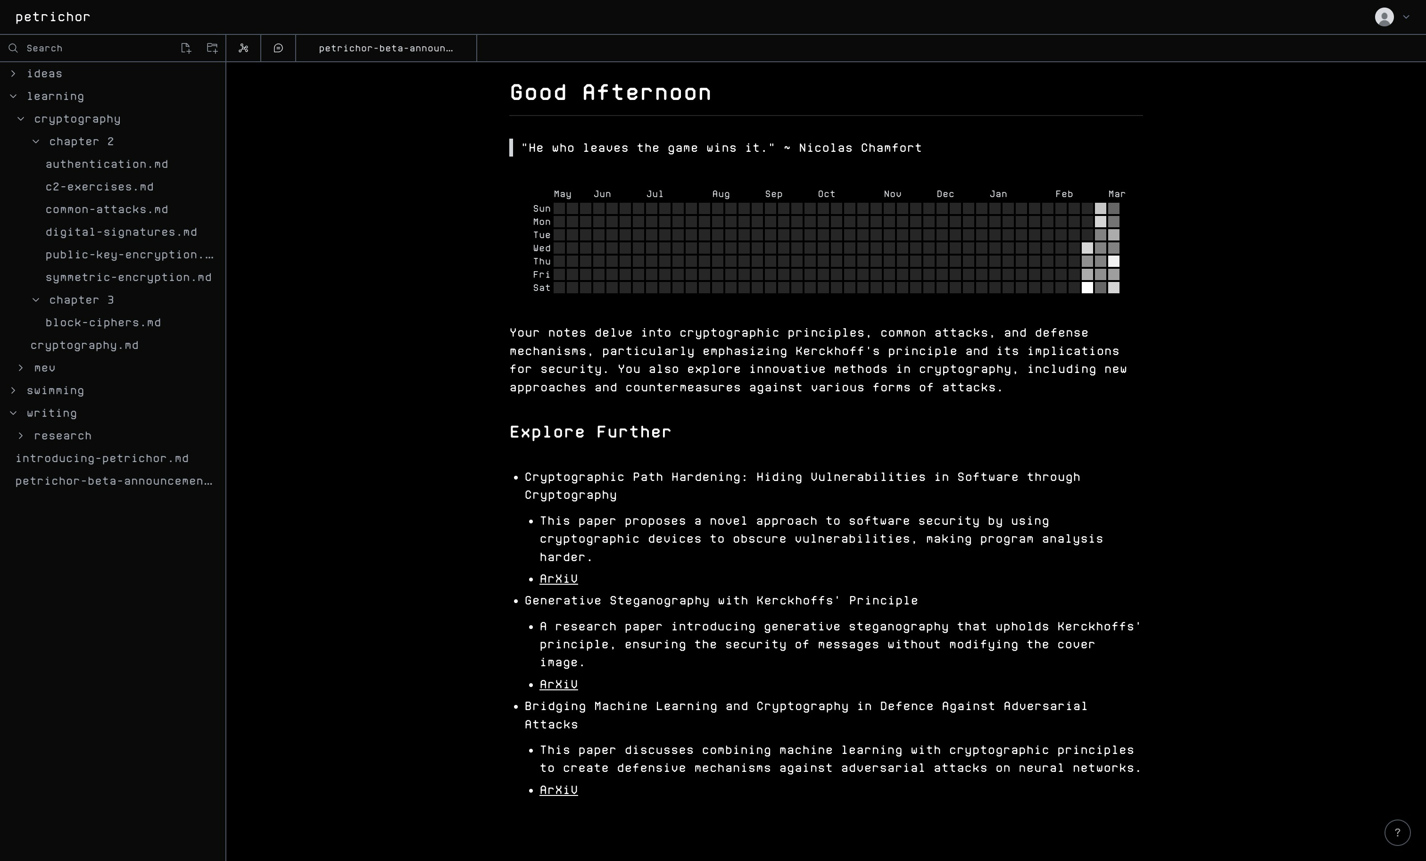Switch to petrichor-beta-announcement tab
Viewport: 1426px width, 861px height.
coord(385,48)
